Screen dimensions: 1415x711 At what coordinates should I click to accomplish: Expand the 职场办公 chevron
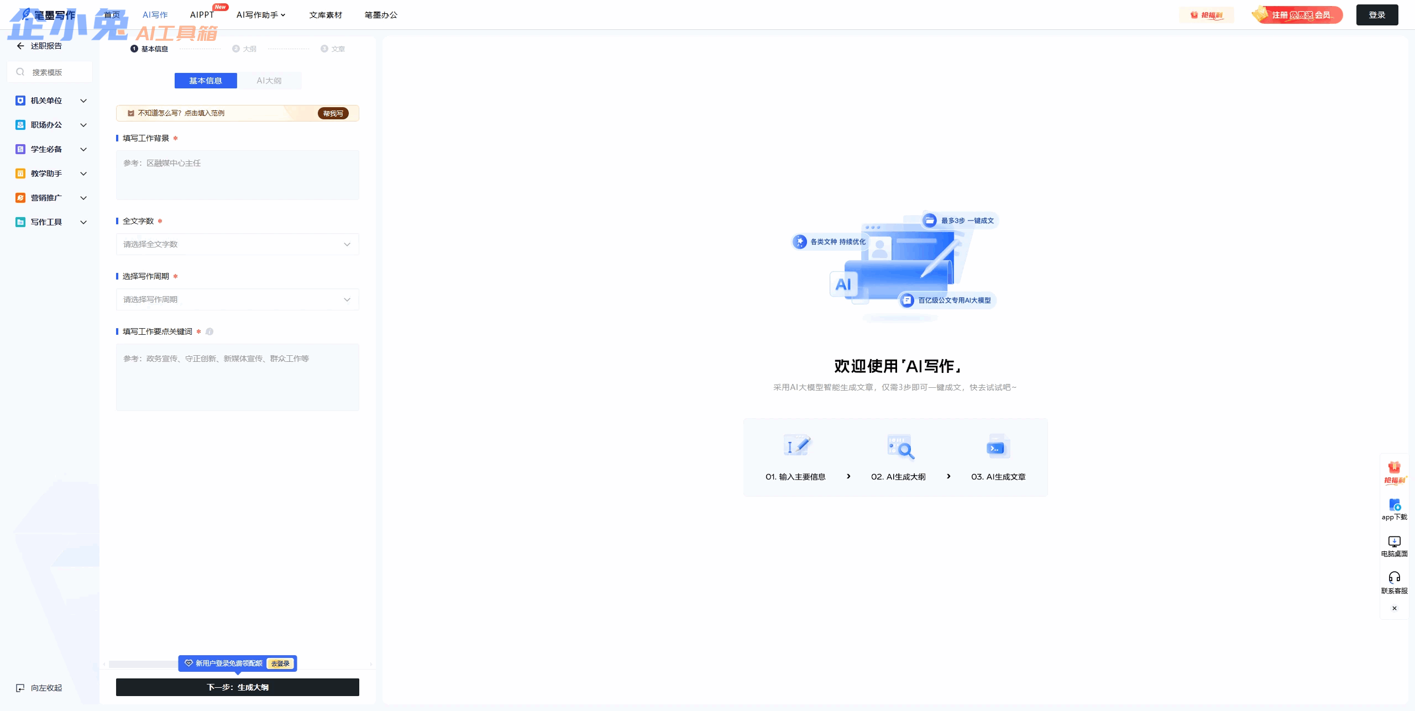click(x=83, y=125)
